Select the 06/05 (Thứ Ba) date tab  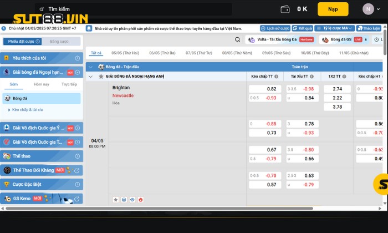[x=162, y=53]
